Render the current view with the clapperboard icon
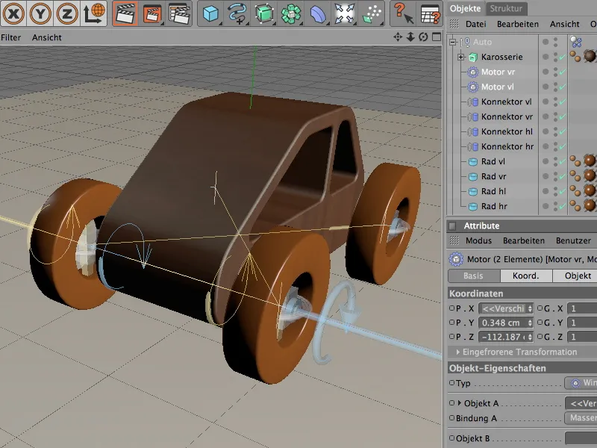 [127, 13]
